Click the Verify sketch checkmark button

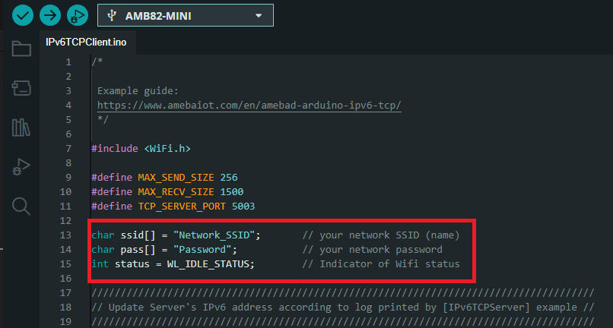tap(24, 14)
